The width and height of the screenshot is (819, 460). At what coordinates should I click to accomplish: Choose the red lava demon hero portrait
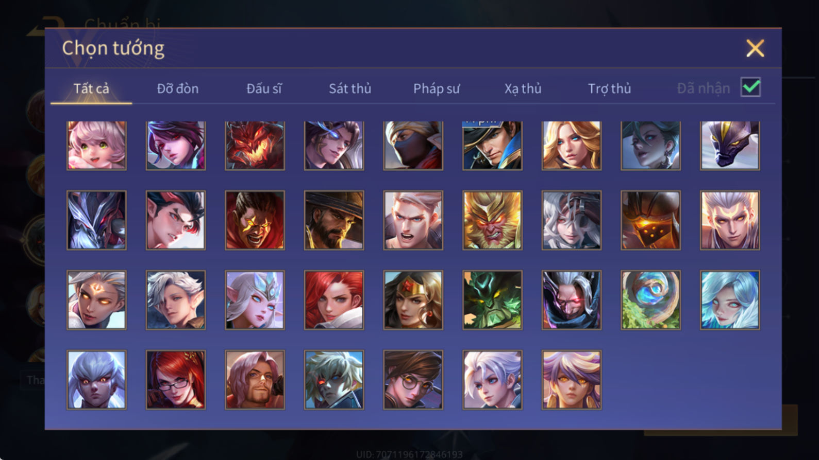click(255, 145)
